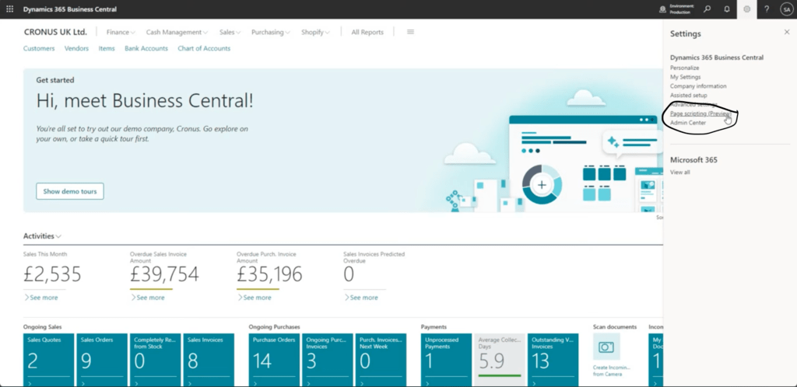Click See more under Sales This Month
The height and width of the screenshot is (387, 797).
tap(40, 298)
